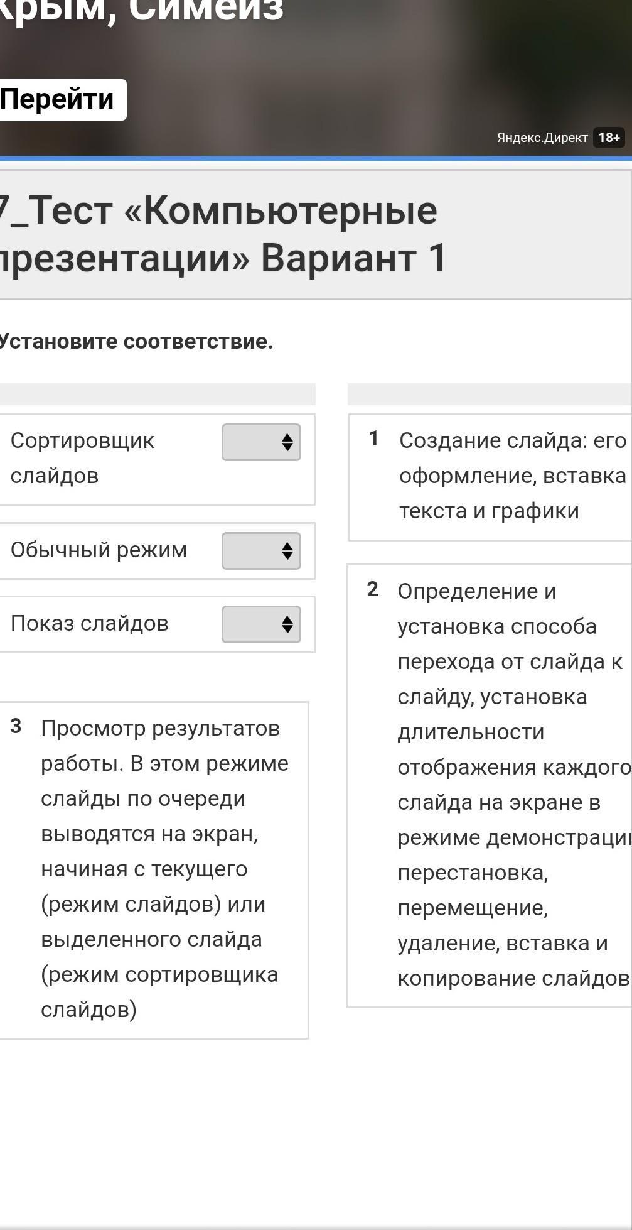Click the Обычный режим row label
This screenshot has height=1230, width=632.
[99, 550]
